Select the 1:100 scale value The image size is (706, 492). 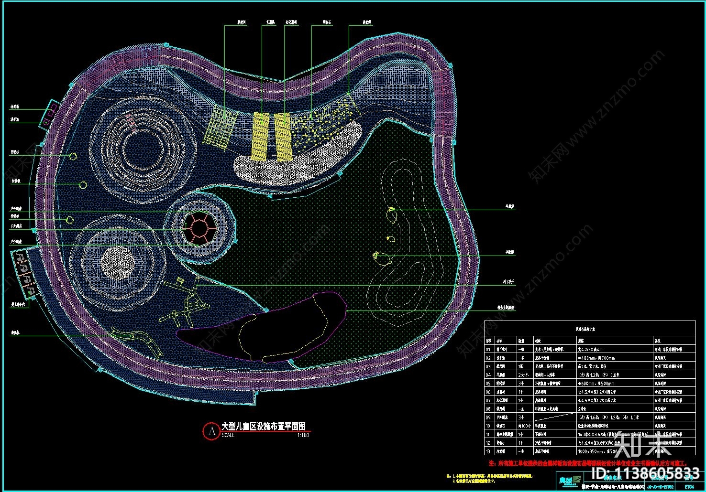point(303,435)
